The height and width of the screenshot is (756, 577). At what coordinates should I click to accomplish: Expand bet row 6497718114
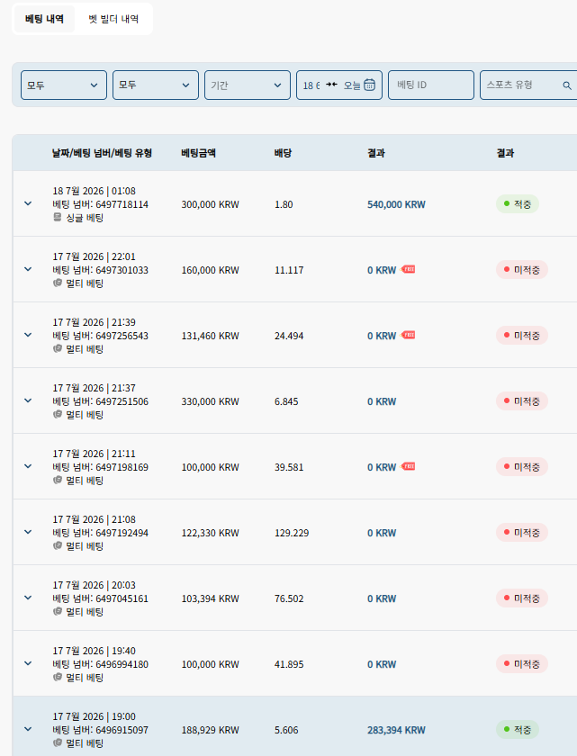coord(28,203)
